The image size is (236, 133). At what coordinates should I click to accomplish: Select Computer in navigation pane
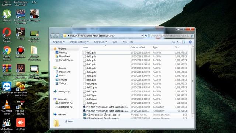60,99
